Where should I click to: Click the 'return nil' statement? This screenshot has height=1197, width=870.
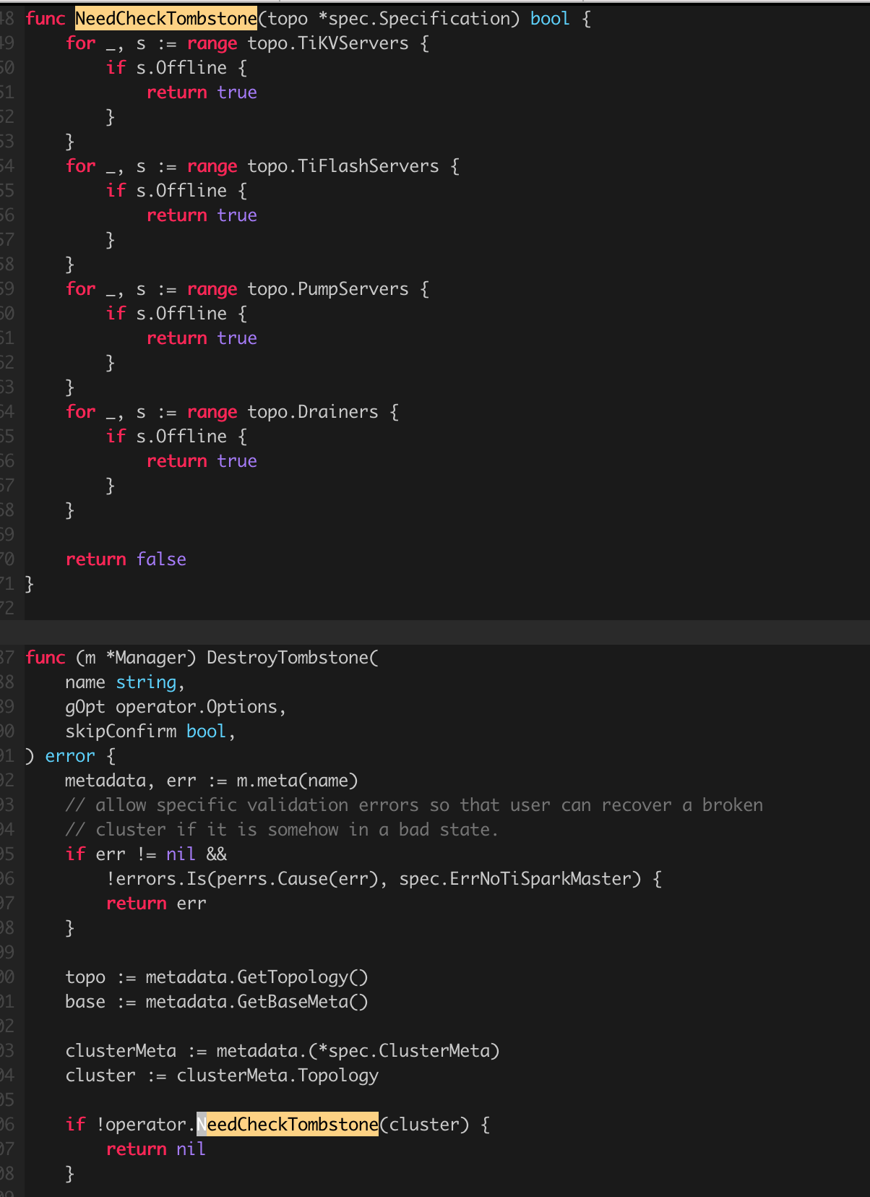[x=156, y=1149]
